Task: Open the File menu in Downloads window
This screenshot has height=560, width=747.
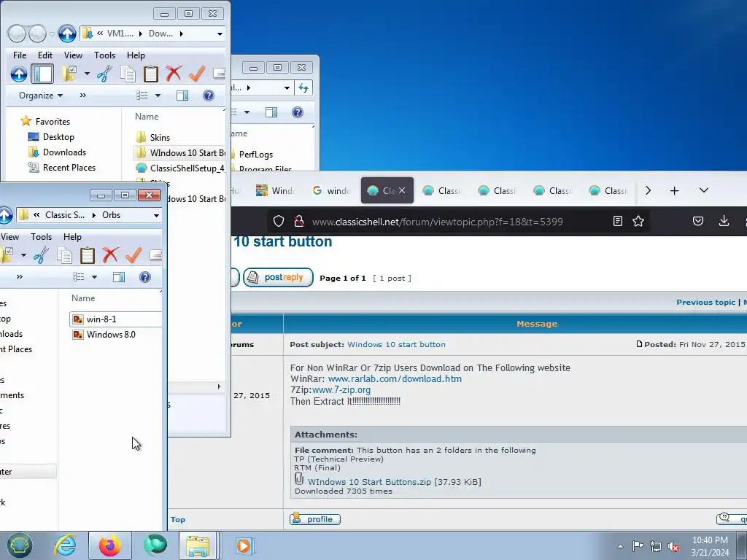Action: (20, 55)
